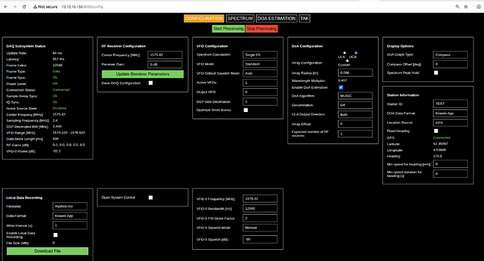Click the Filename input field
The height and width of the screenshot is (261, 484).
point(69,206)
